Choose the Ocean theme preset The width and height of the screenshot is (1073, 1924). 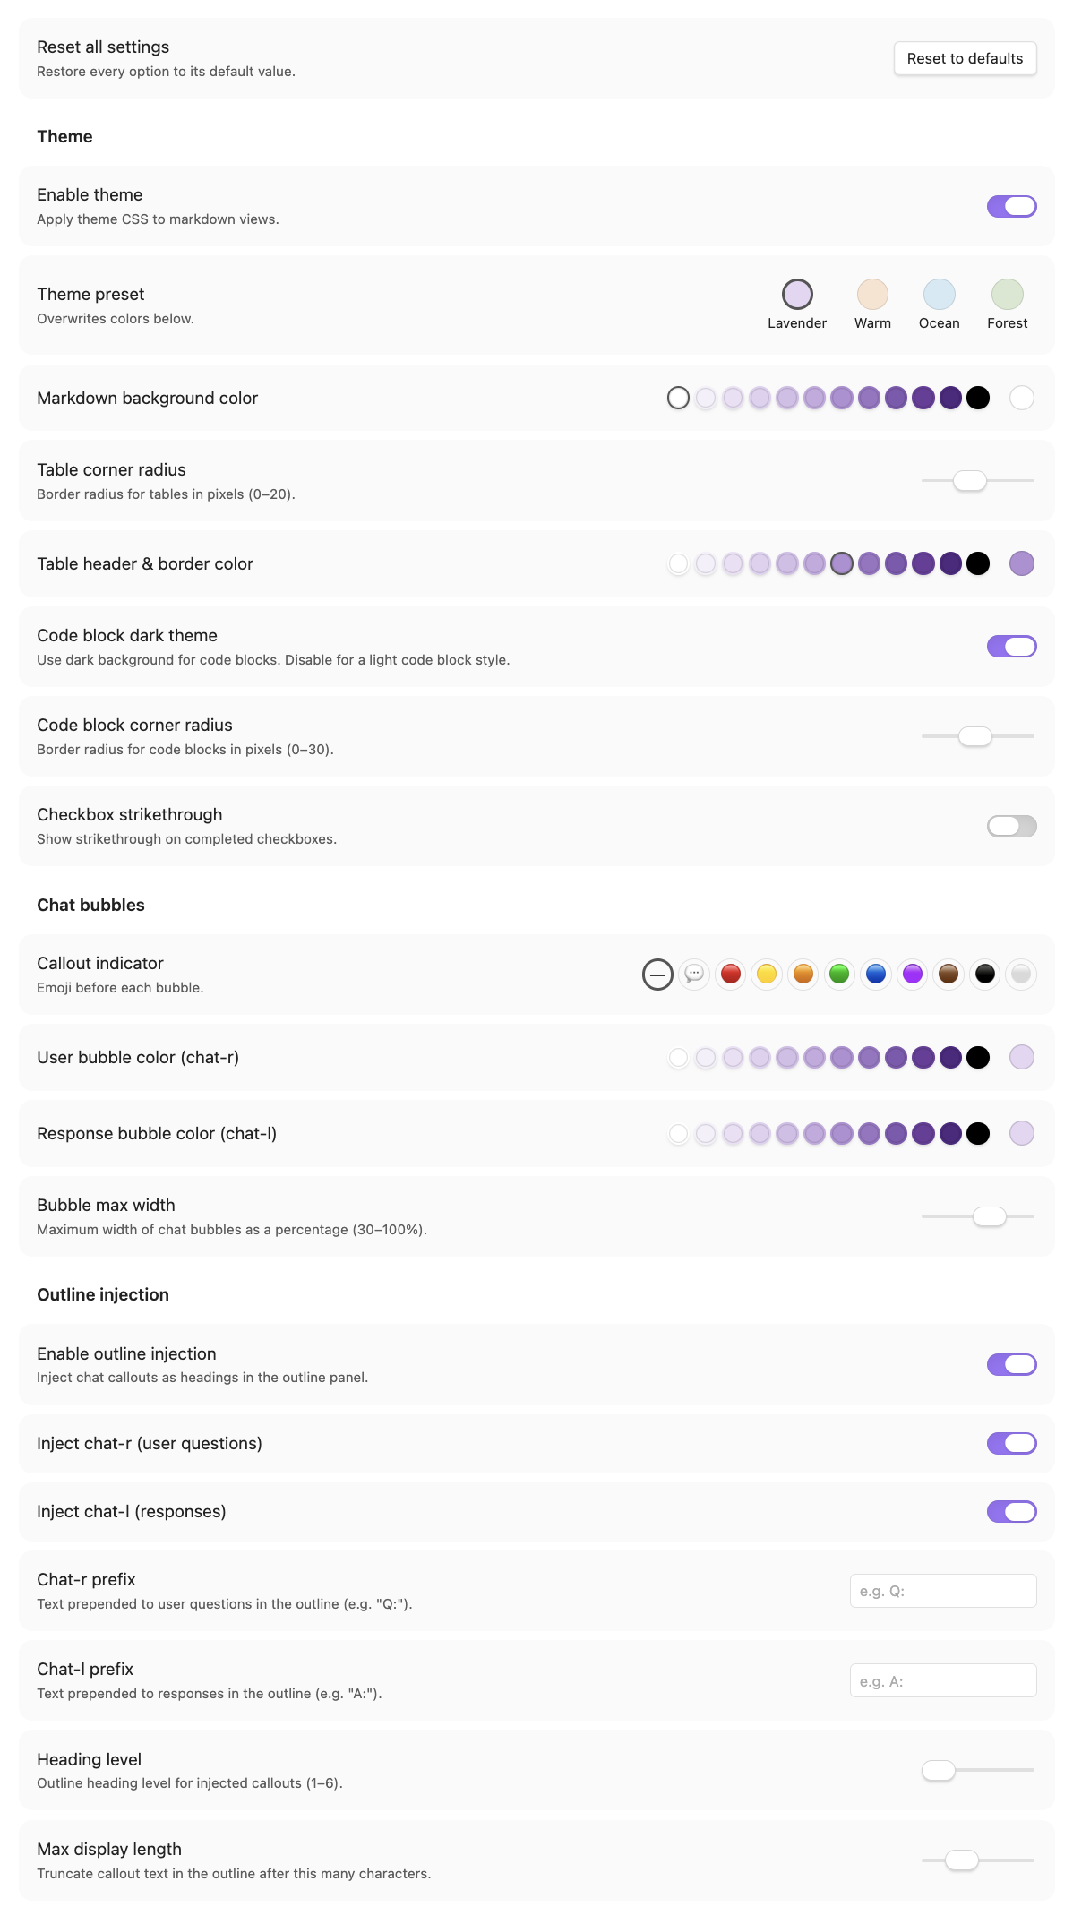[x=940, y=305]
